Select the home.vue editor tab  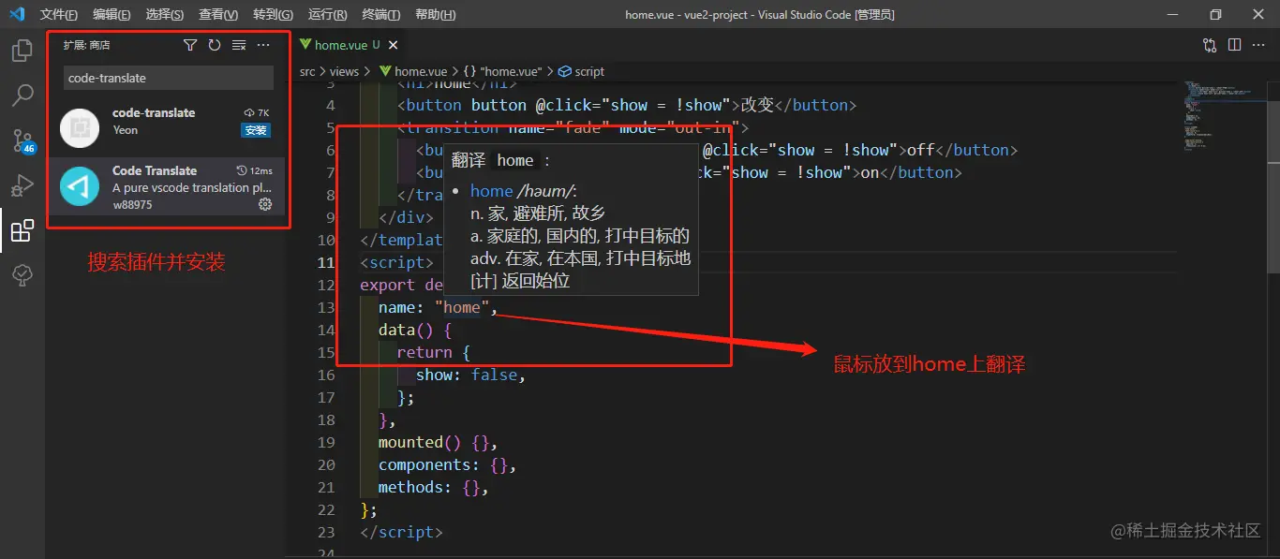click(349, 45)
